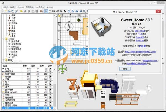This screenshot has height=112, width=166.
Task: Open the http://www.sweethome3d.com/ link
Action: click(141, 52)
